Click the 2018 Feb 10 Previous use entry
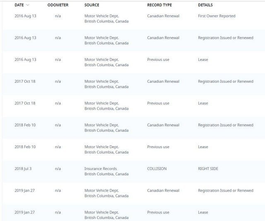 pos(158,147)
